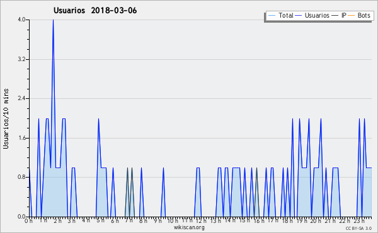
Task: Click the 0 h label on the x-axis
Action: [x=28, y=220]
